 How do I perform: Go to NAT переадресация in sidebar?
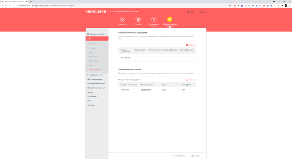(x=95, y=79)
